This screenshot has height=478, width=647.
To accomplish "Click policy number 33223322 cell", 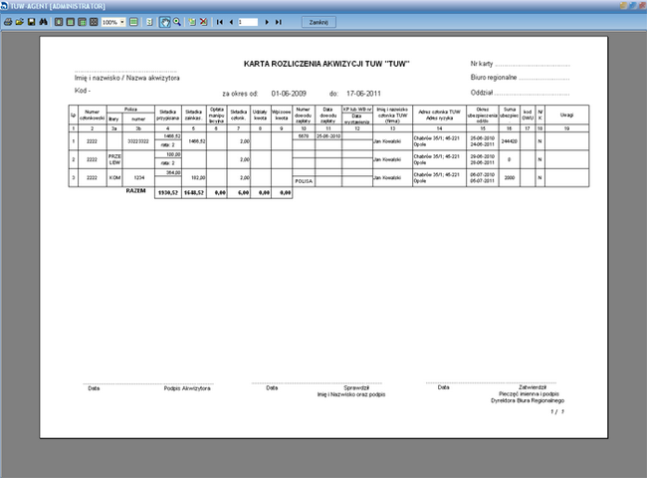I will pyautogui.click(x=138, y=141).
